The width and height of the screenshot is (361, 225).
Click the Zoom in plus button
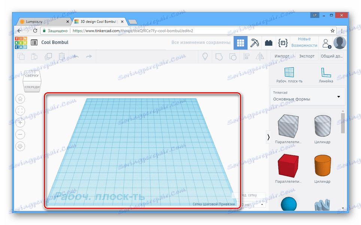coord(20,122)
